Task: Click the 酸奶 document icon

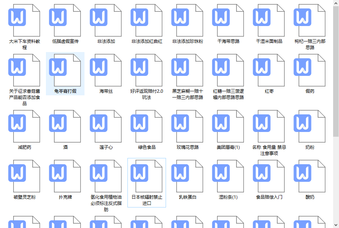Action: tap(310, 176)
